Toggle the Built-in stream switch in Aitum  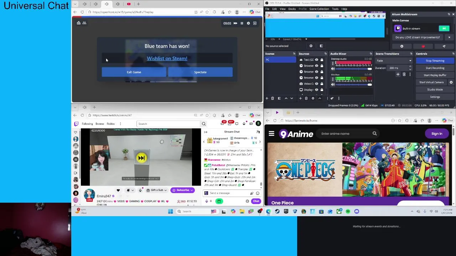(x=444, y=28)
